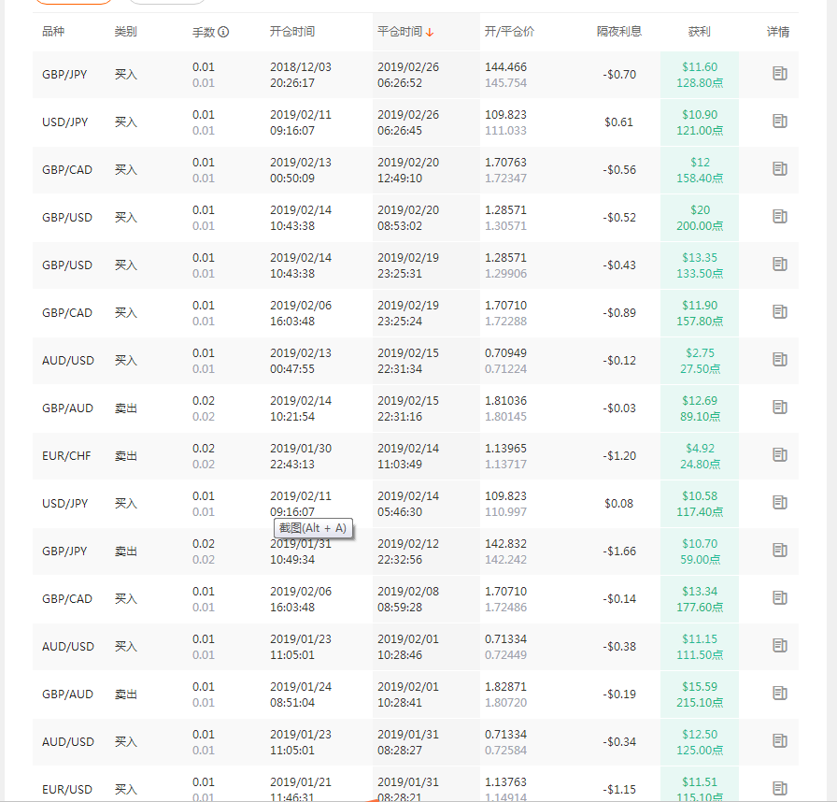Sort by the 平仓时间 column header
Screen dimensions: 837x802
pyautogui.click(x=400, y=32)
